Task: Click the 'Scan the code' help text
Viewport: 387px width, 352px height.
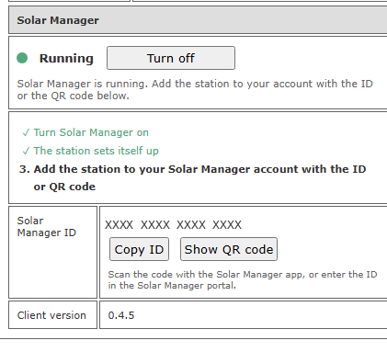Action: 243,279
